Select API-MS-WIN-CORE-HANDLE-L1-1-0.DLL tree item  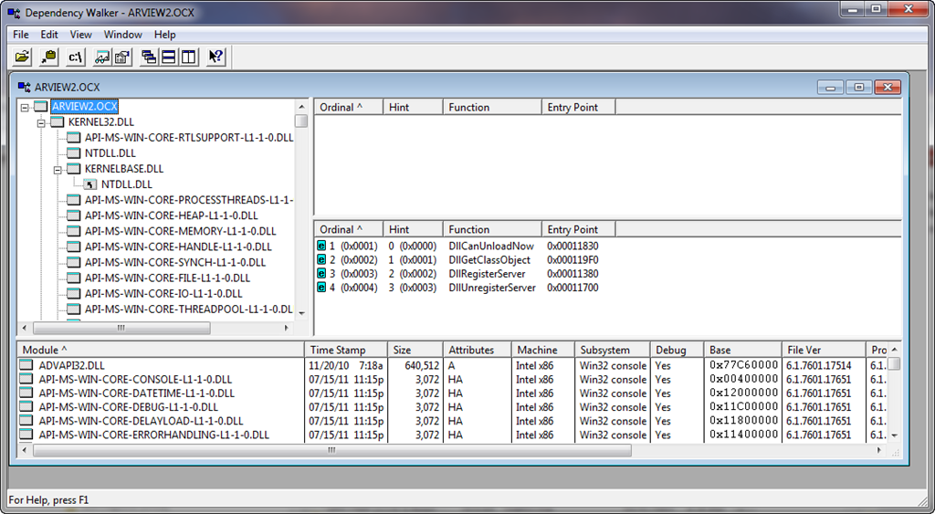pyautogui.click(x=178, y=247)
